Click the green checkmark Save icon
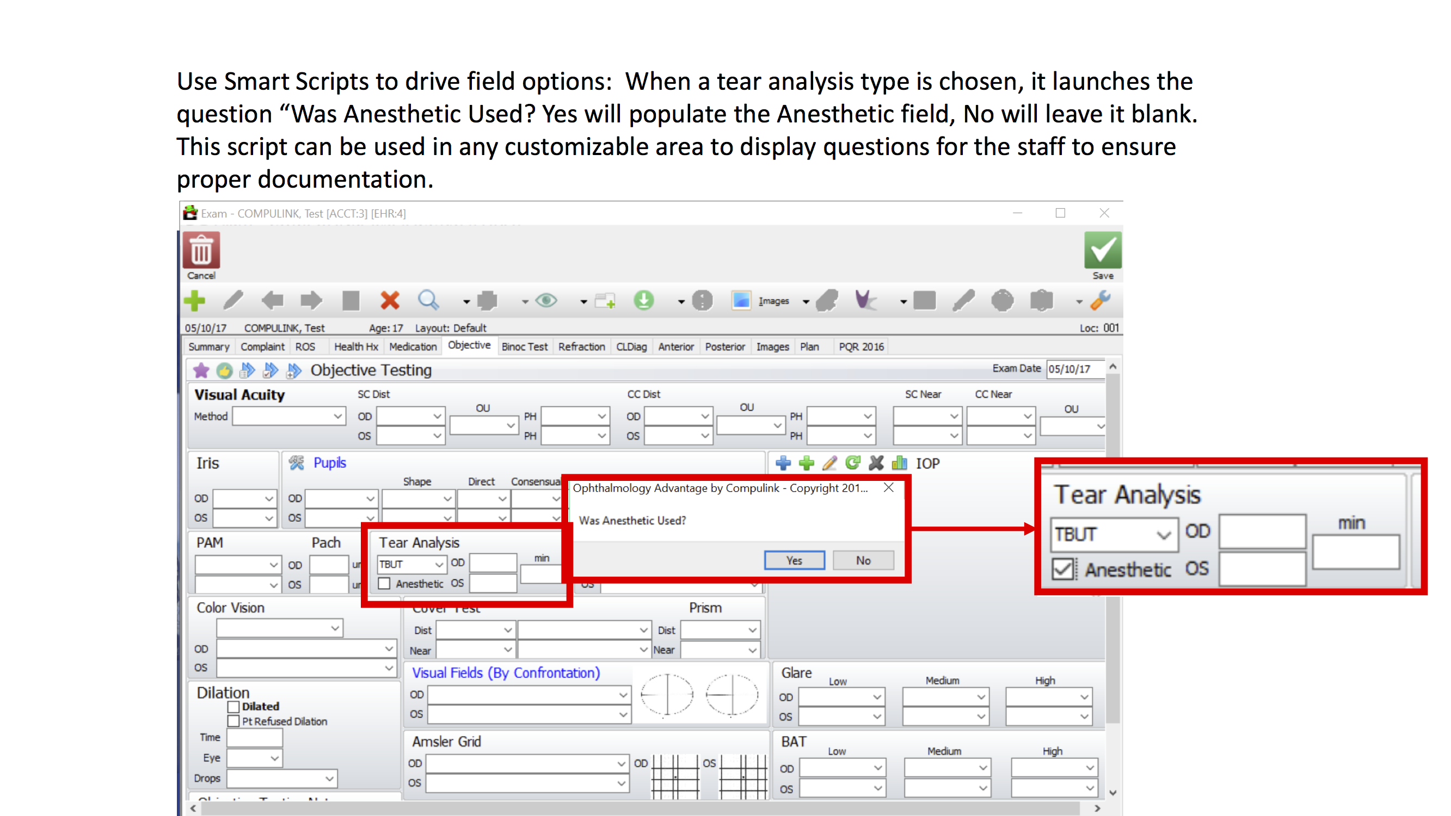The width and height of the screenshot is (1451, 816). (1102, 251)
